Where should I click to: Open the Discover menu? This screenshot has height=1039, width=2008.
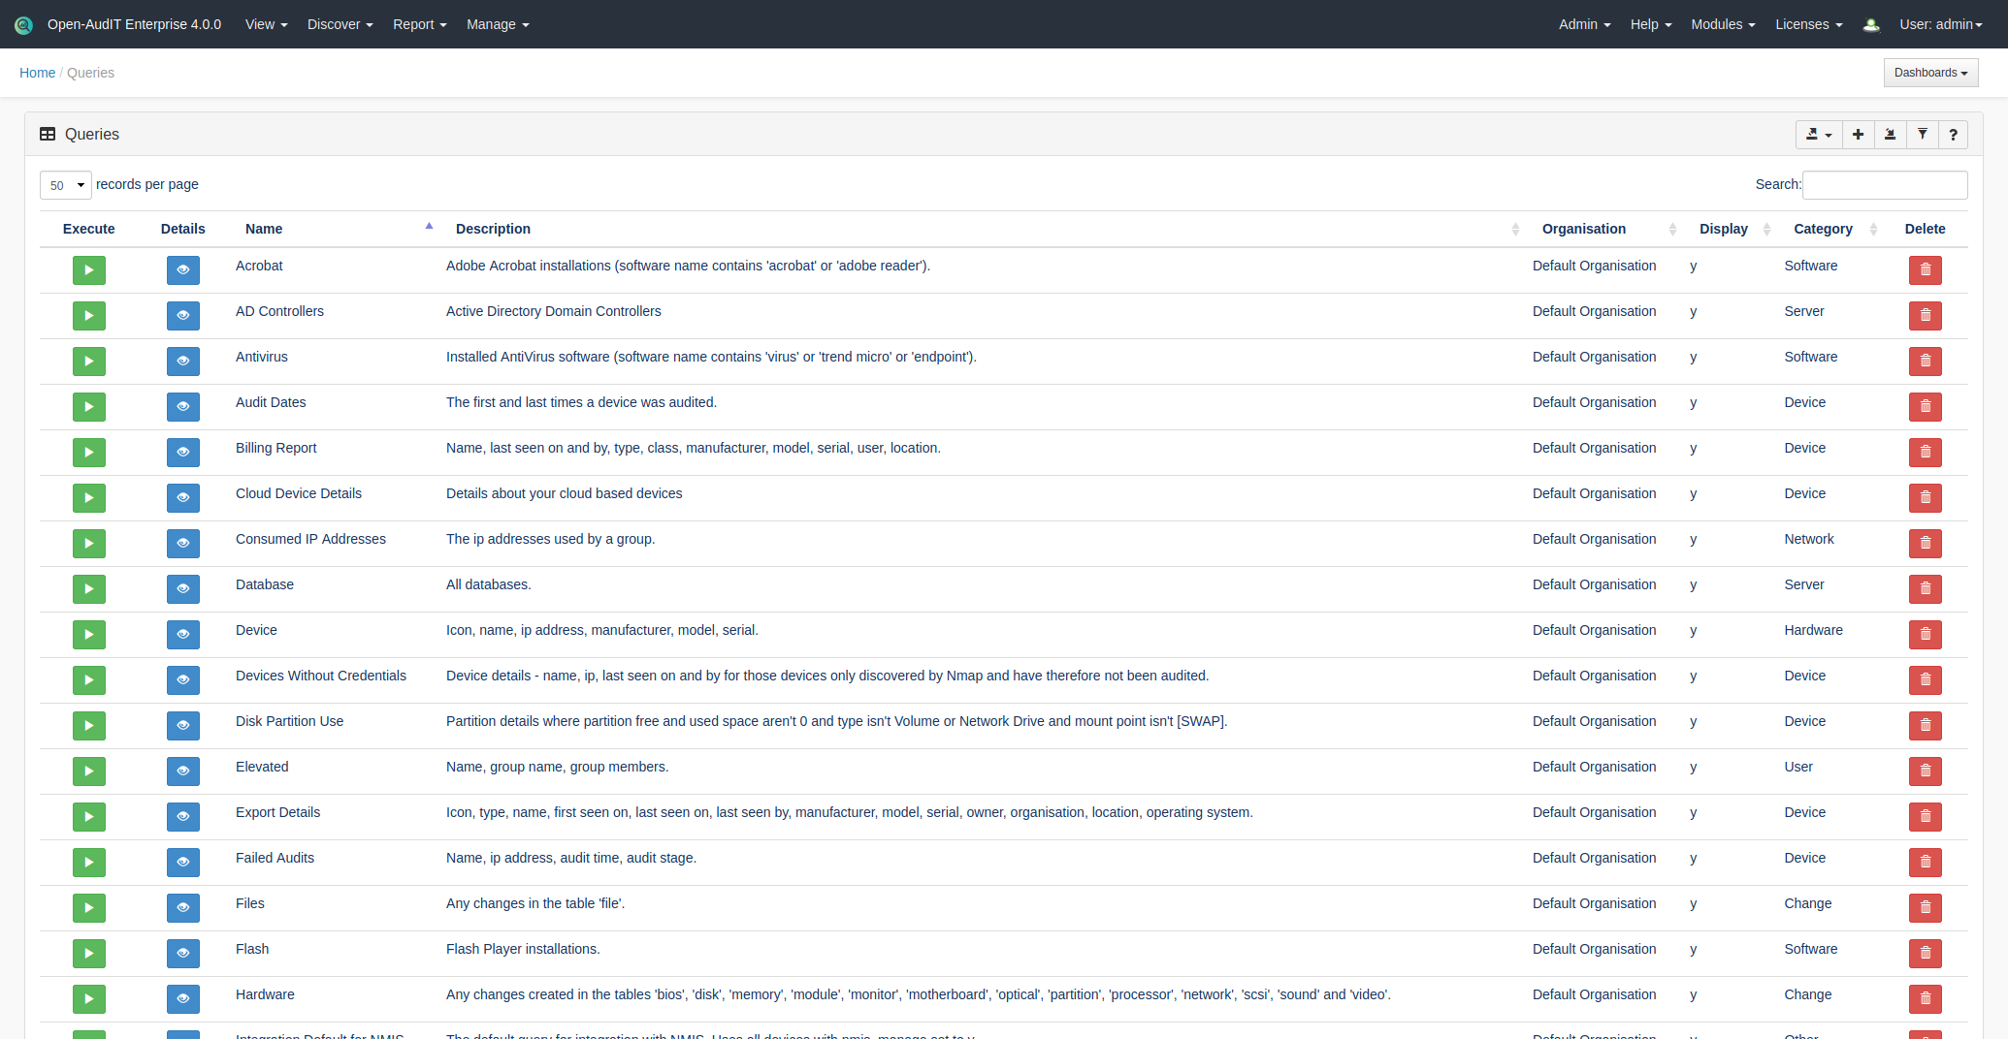pos(339,24)
